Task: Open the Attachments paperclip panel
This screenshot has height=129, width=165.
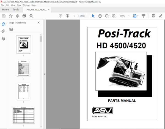Action: click(3, 31)
